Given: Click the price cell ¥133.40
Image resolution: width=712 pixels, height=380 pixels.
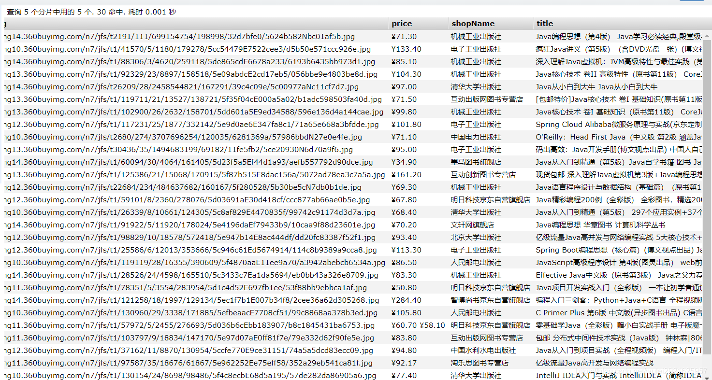Looking at the screenshot, I should tap(407, 49).
